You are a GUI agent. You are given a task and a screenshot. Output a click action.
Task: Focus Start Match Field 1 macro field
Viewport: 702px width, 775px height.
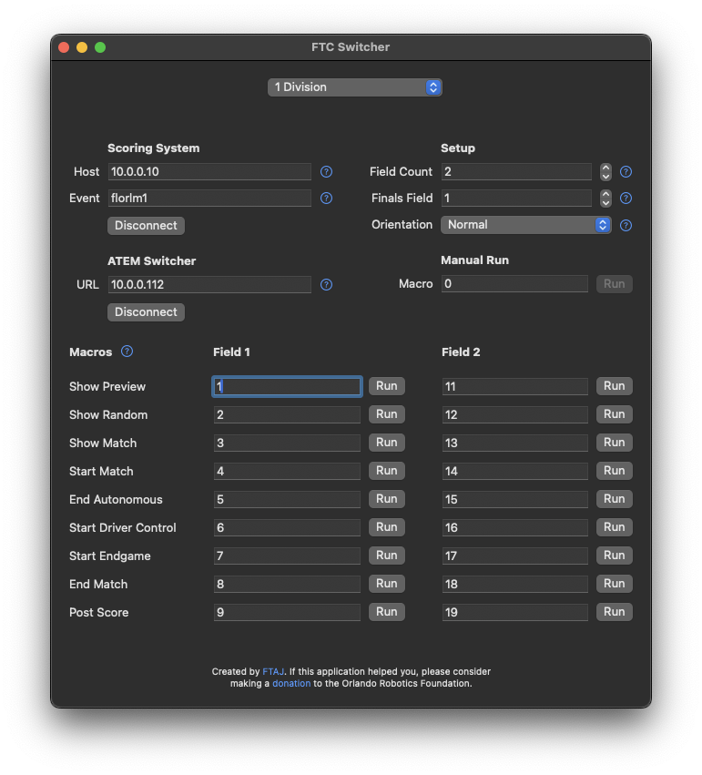(x=287, y=471)
